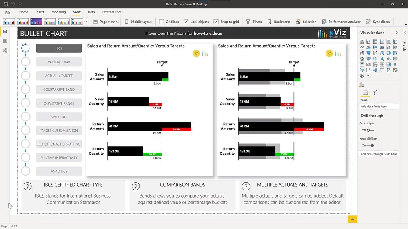This screenshot has width=408, height=229.
Task: Click the COMPARATIVE BAND button
Action: [59, 89]
